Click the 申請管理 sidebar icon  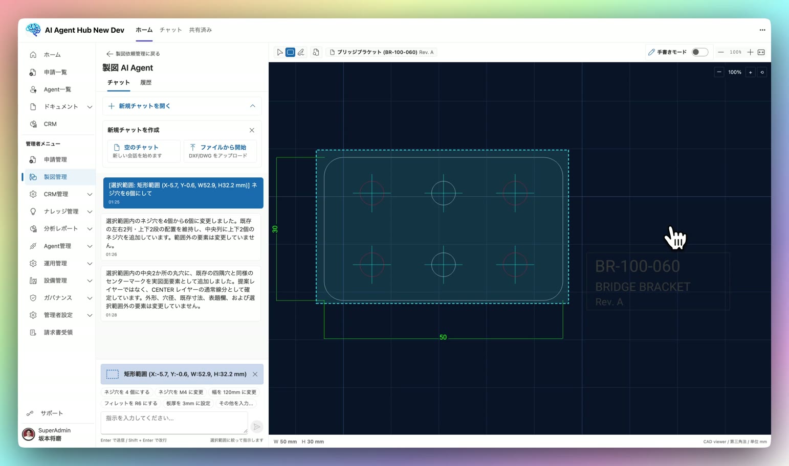click(33, 159)
